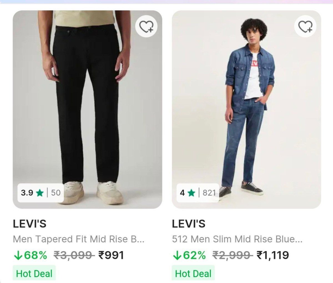Click the 62% discount down arrow
The width and height of the screenshot is (333, 283).
point(176,255)
